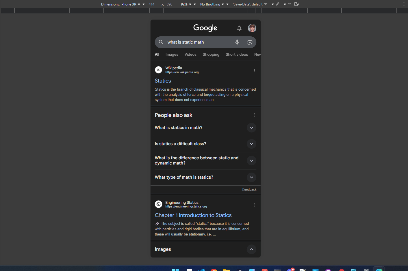Click the Google notifications bell icon
This screenshot has height=271, width=408.
click(239, 28)
